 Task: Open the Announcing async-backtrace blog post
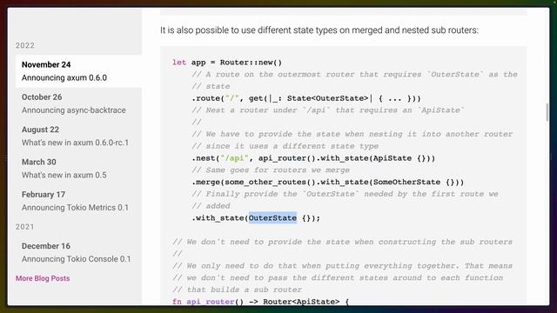(x=73, y=110)
